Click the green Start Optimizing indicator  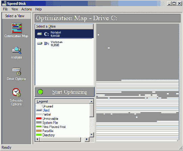40,92
